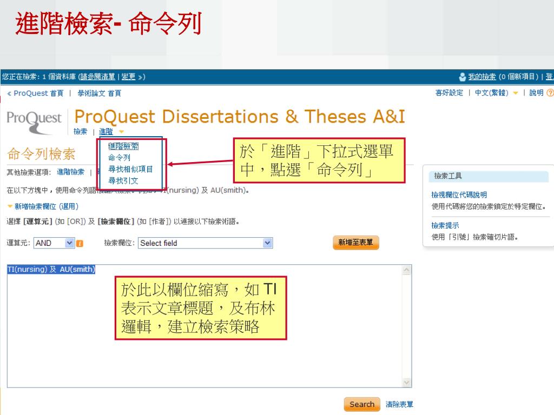The height and width of the screenshot is (415, 554).
Task: Click the 檢索工具 panel header
Action: [489, 176]
